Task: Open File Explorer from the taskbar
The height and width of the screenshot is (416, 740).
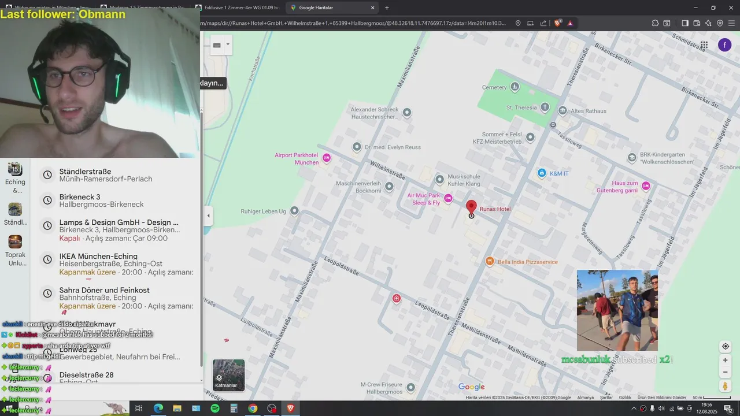Action: [177, 408]
